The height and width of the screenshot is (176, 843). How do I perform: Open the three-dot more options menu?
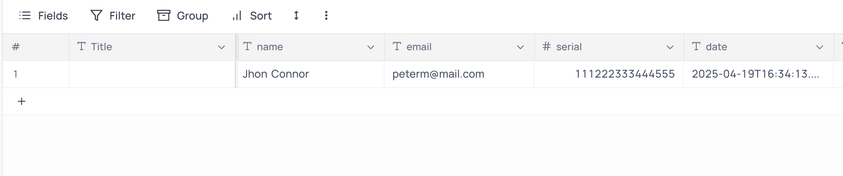point(326,16)
